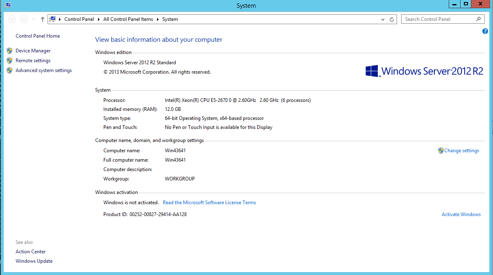This screenshot has height=275, width=493.
Task: Open the recent locations dropdown arrow
Action: pos(33,19)
